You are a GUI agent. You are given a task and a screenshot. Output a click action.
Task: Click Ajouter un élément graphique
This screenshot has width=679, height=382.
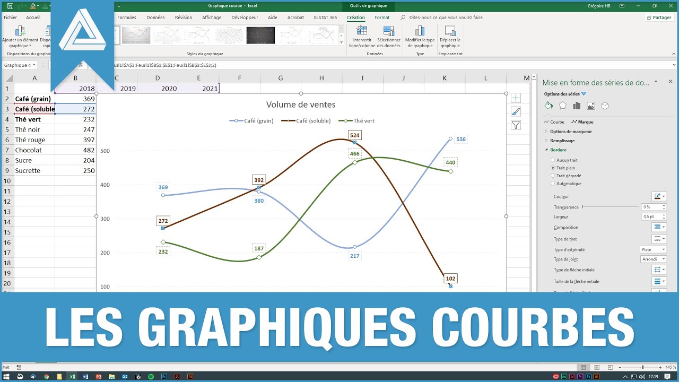pyautogui.click(x=20, y=37)
